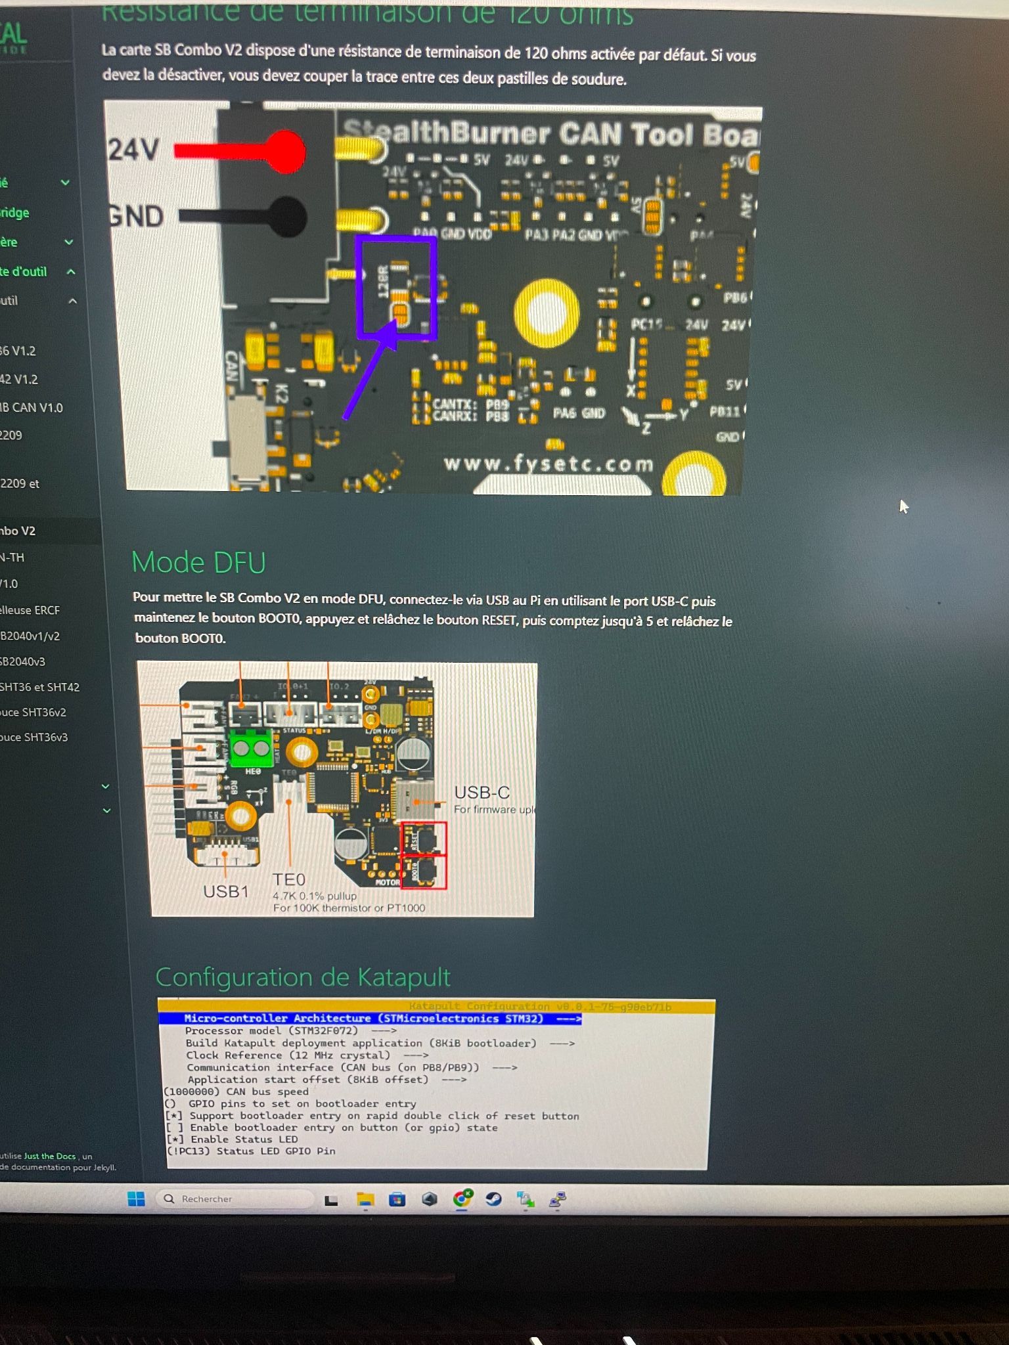Open the Katapult Configuration screenshot image

436,1084
